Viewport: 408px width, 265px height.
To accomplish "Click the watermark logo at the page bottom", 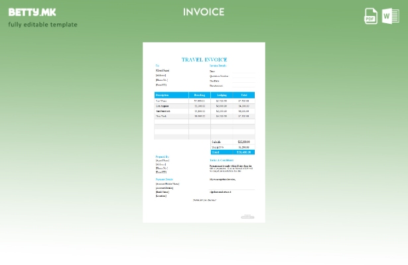I will 247,216.
